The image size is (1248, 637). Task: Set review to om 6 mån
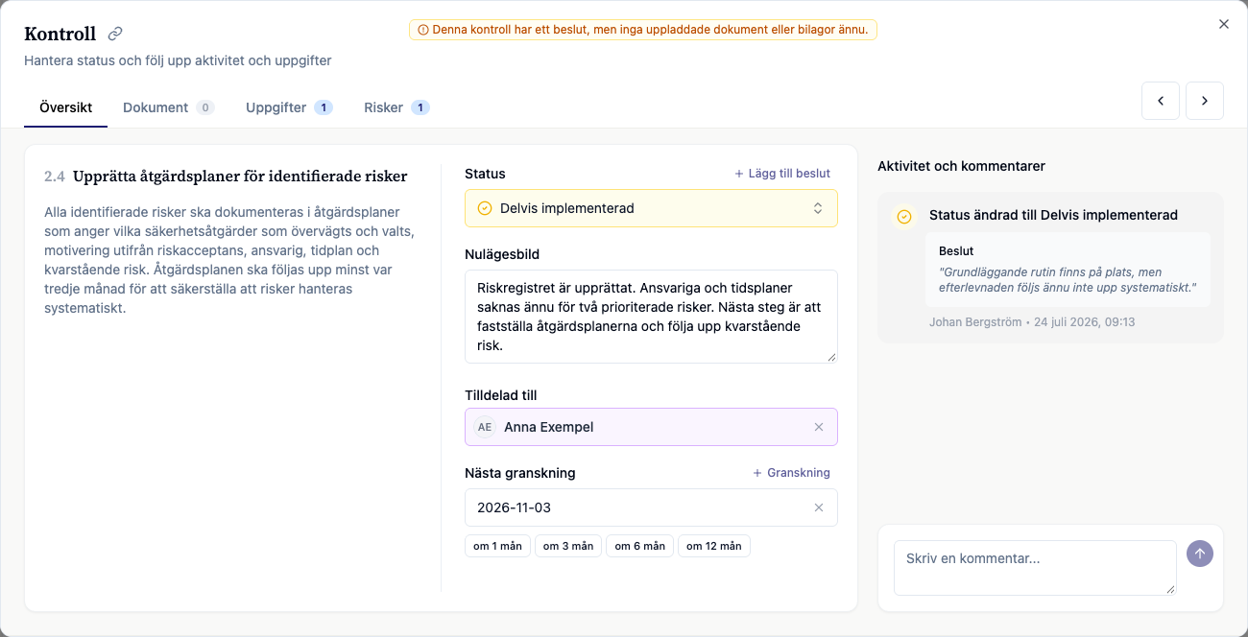pyautogui.click(x=639, y=546)
